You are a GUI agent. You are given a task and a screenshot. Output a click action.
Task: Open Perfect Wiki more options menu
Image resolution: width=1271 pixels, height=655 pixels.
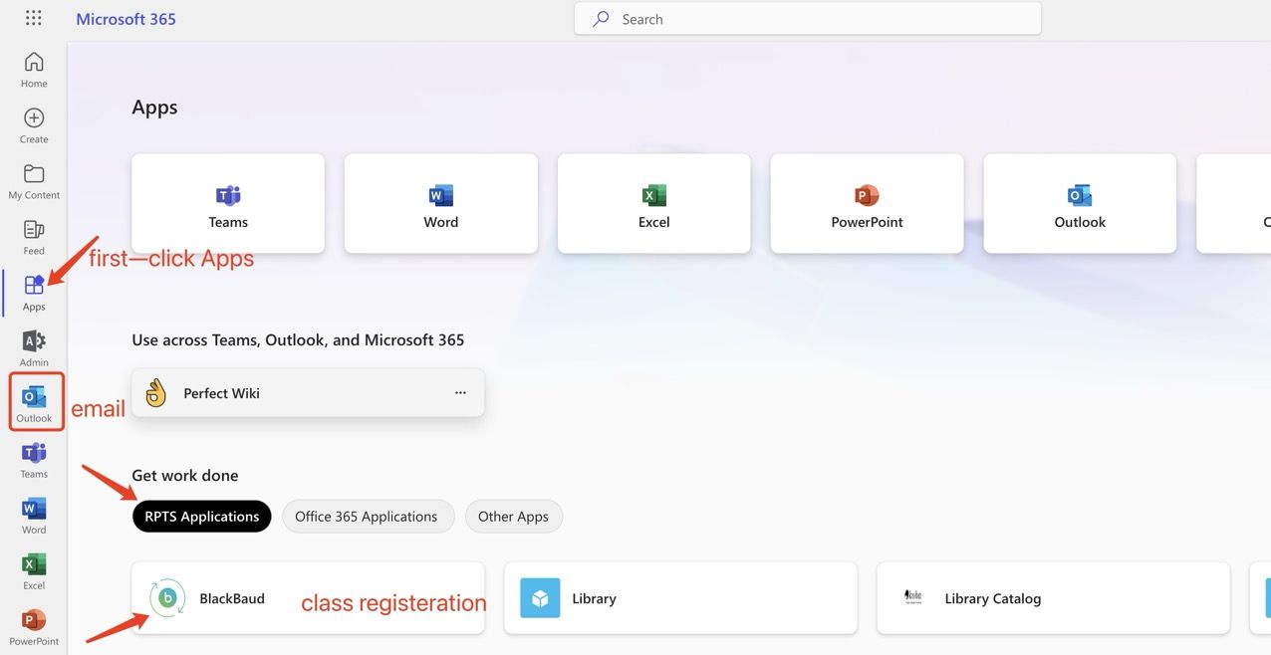[460, 393]
